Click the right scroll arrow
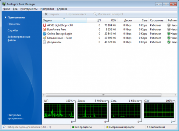The height and width of the screenshot is (131, 179). point(175,95)
